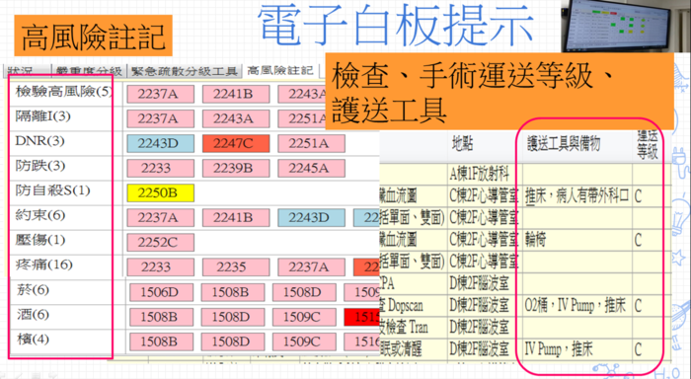Click red bed 2247C in DNR row
This screenshot has width=691, height=379.
pos(236,144)
